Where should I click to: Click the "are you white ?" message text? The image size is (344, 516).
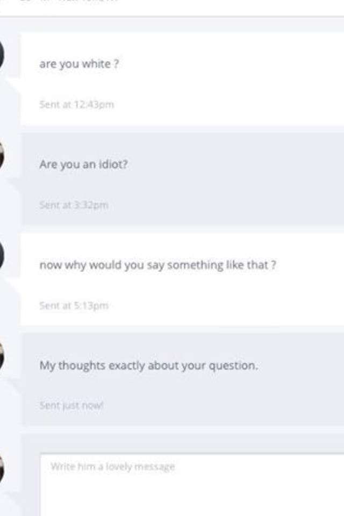79,63
